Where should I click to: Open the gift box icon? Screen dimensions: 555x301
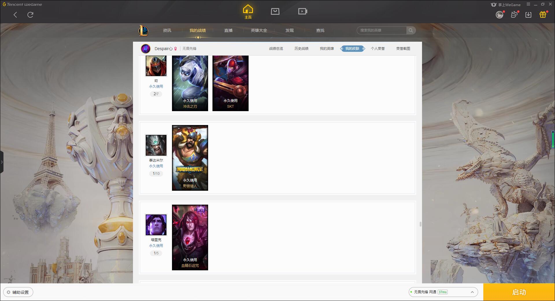pyautogui.click(x=543, y=14)
